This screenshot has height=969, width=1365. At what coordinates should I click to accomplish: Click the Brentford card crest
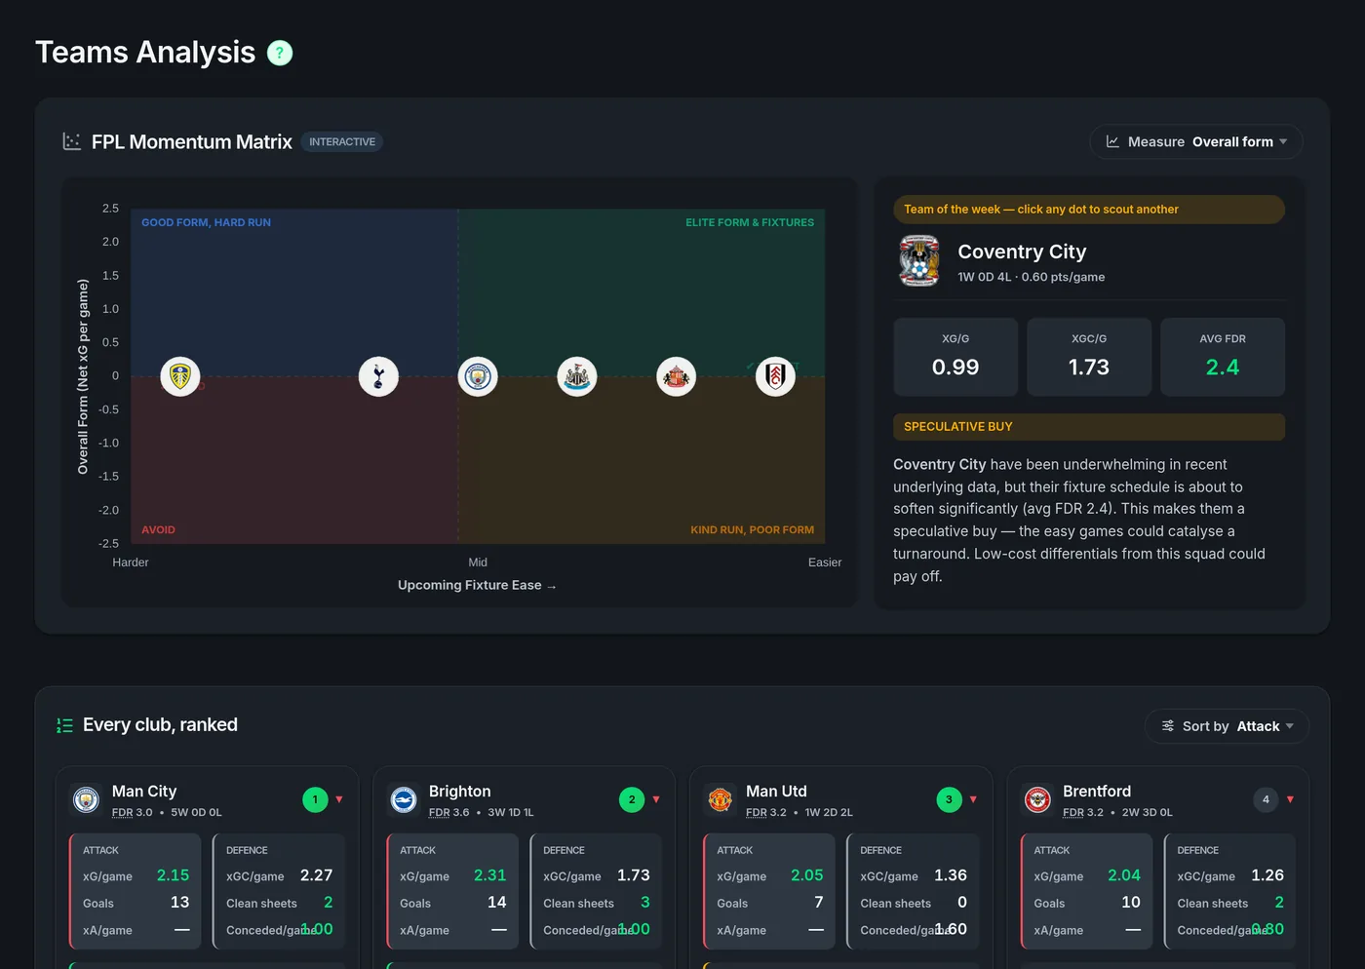point(1037,800)
